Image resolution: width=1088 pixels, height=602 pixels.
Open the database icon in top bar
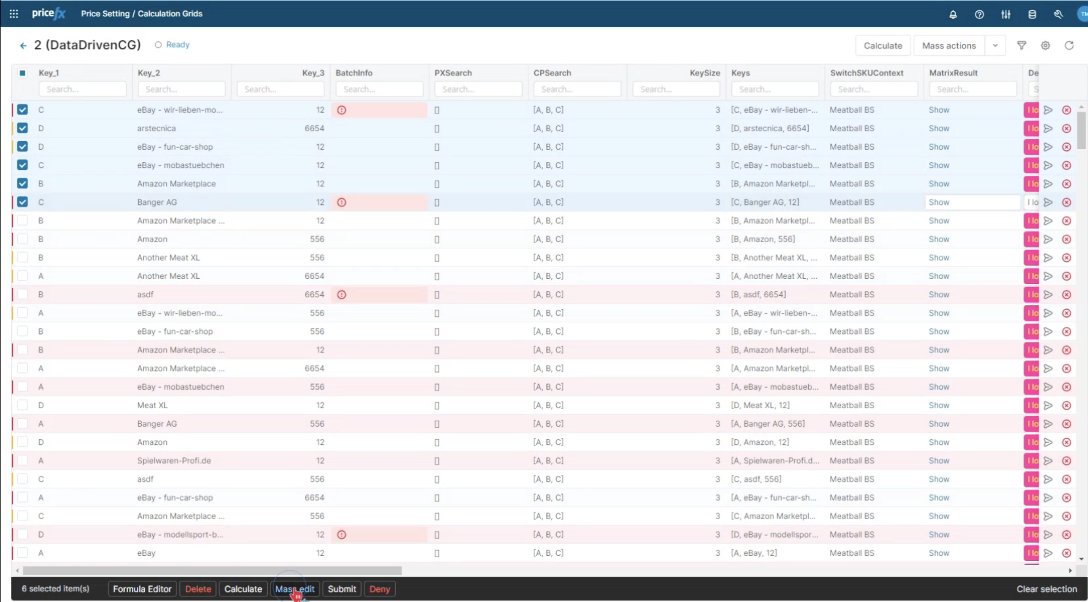[x=1032, y=14]
